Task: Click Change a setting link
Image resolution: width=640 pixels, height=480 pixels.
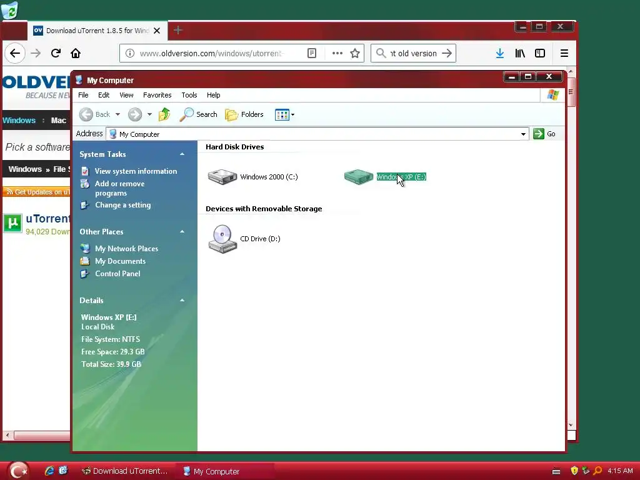Action: coord(123,205)
